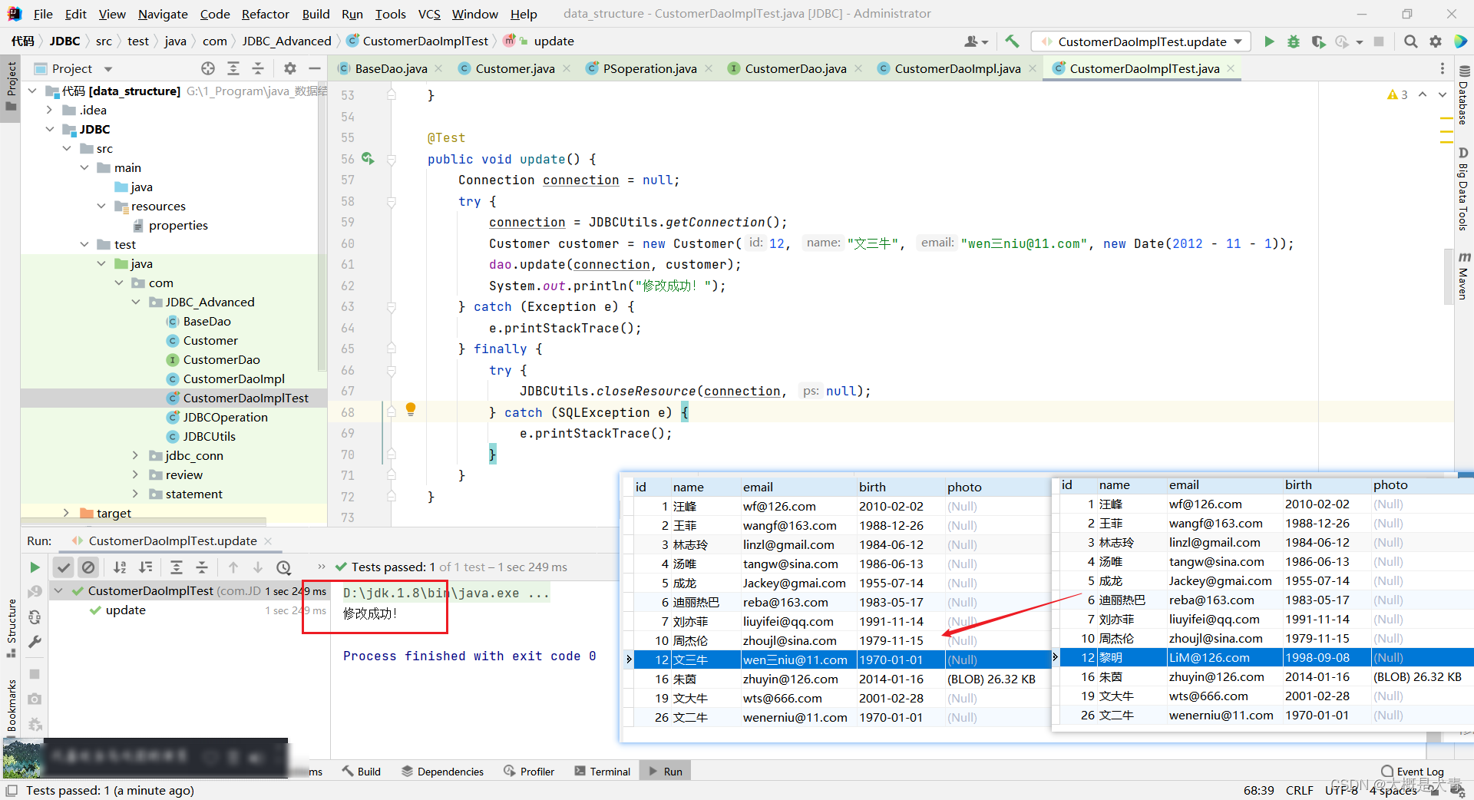Screen dimensions: 1474x800
Task: Expand the jdbc_conn folder in project tree
Action: (x=136, y=455)
